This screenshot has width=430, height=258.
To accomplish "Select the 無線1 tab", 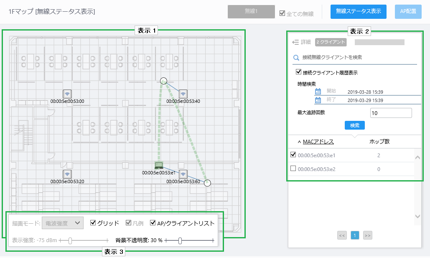I will pyautogui.click(x=252, y=12).
